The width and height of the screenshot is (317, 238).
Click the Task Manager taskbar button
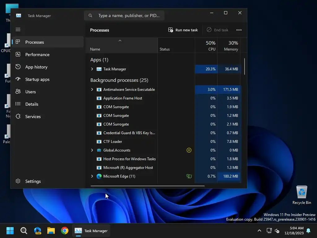point(91,231)
